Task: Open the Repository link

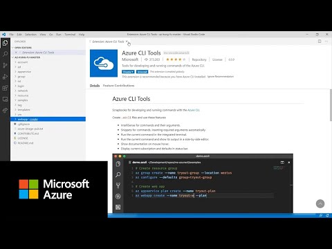Action: 199,59
